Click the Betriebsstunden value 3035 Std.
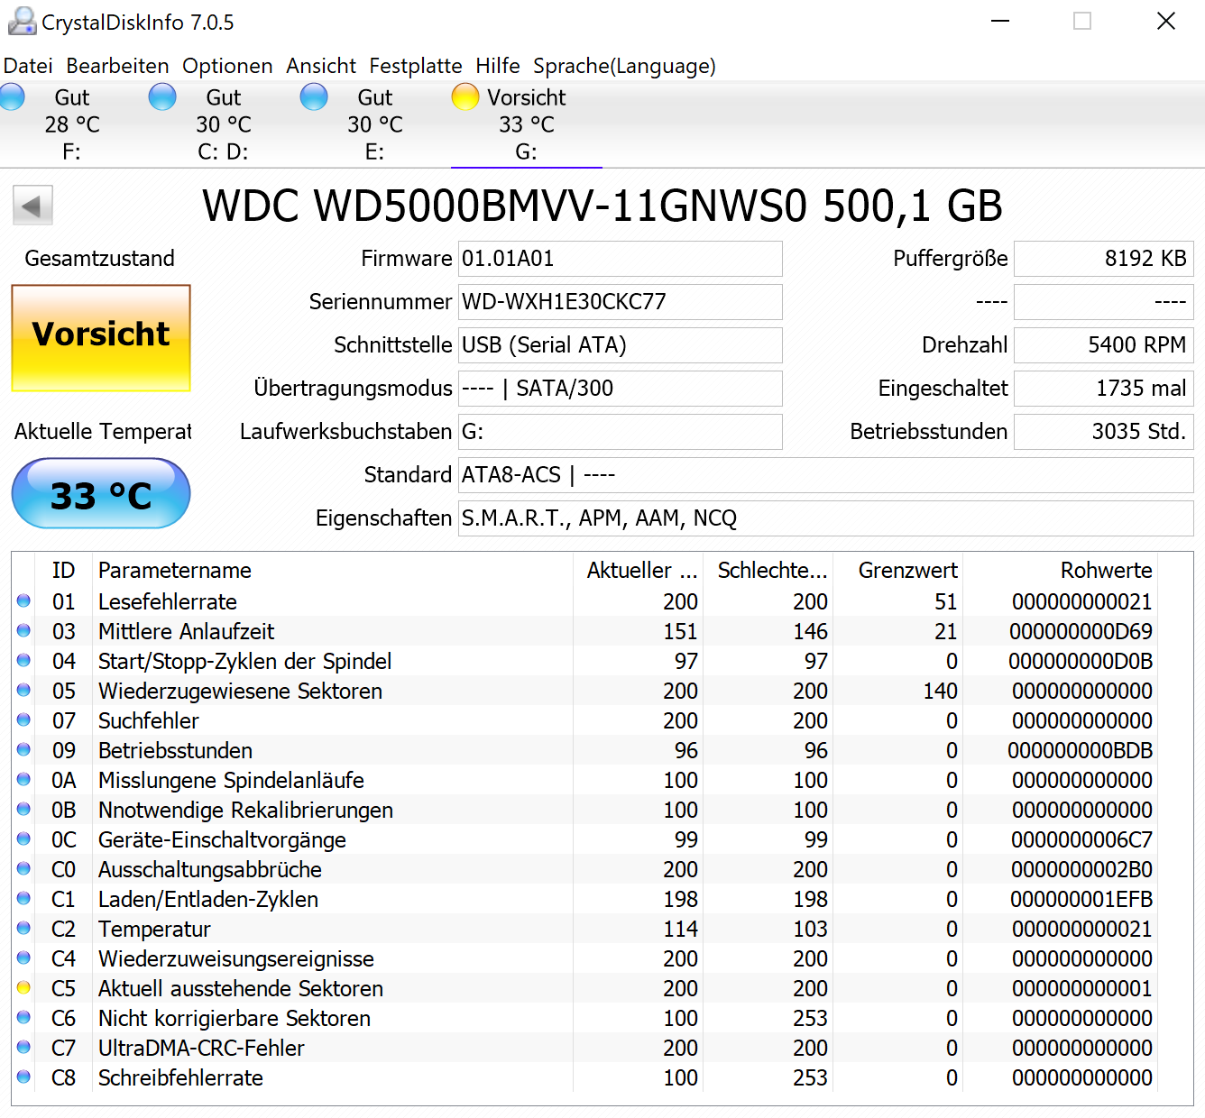Screen dimensions: 1205x1118 coord(1104,432)
